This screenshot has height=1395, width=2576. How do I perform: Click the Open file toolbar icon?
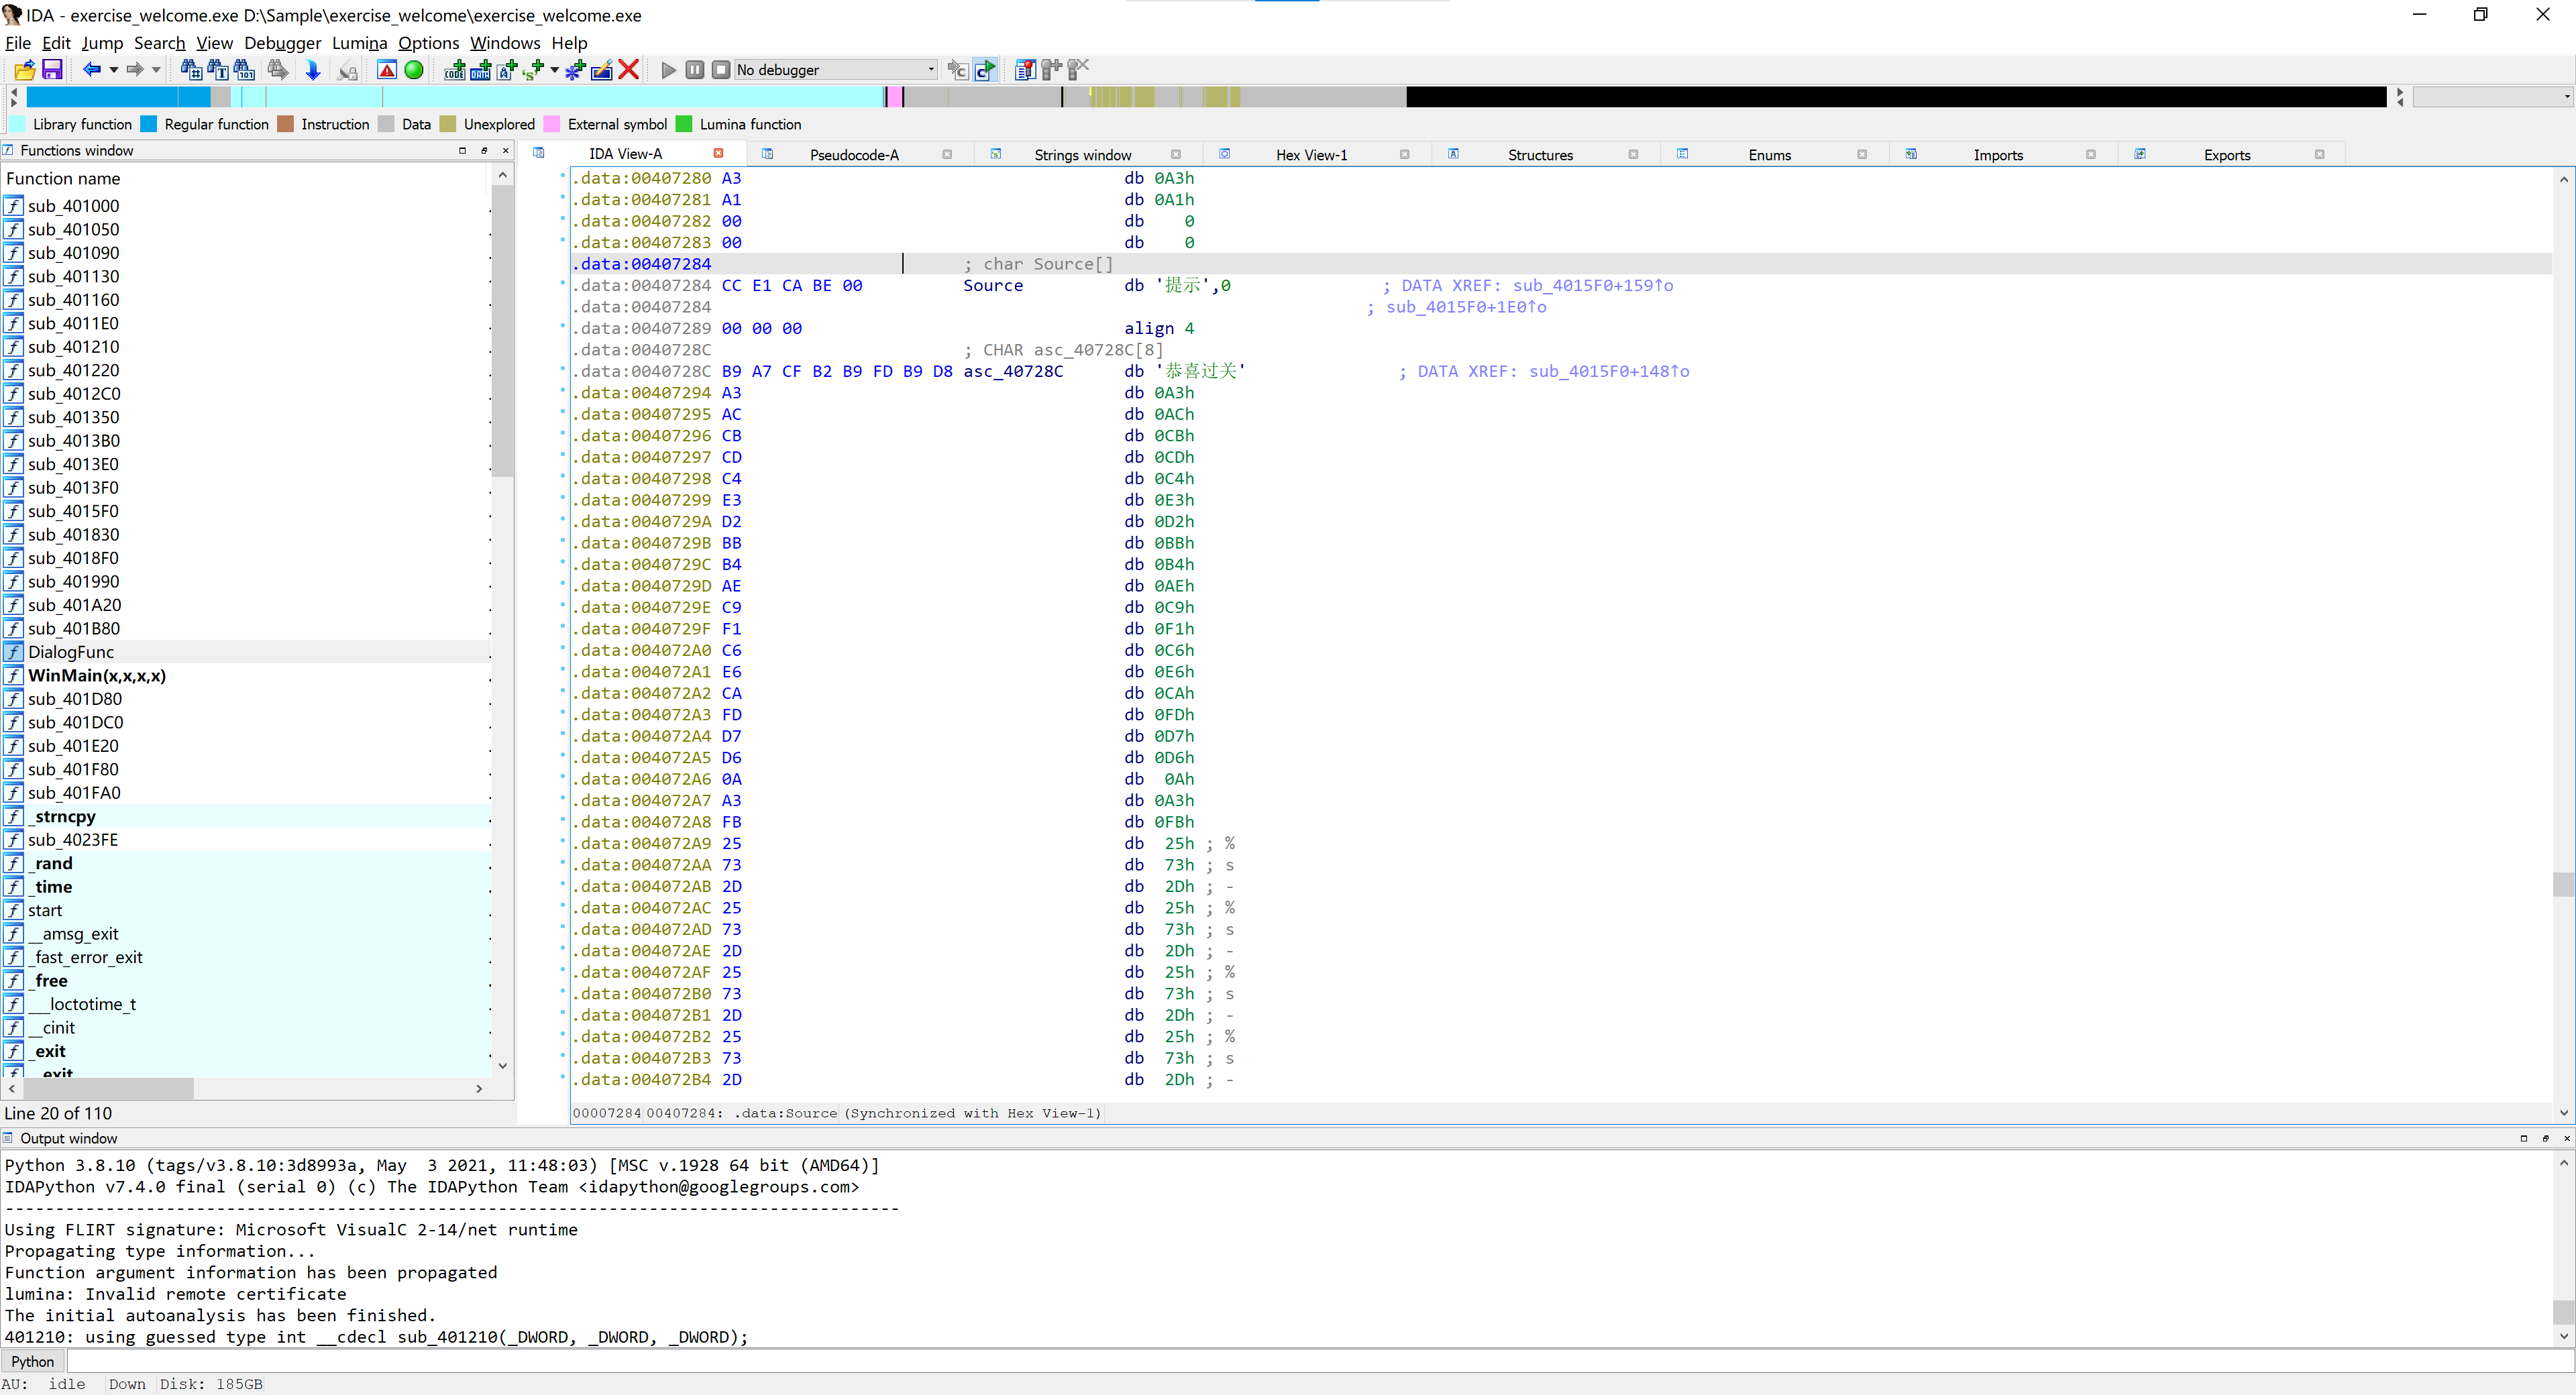pos(25,70)
